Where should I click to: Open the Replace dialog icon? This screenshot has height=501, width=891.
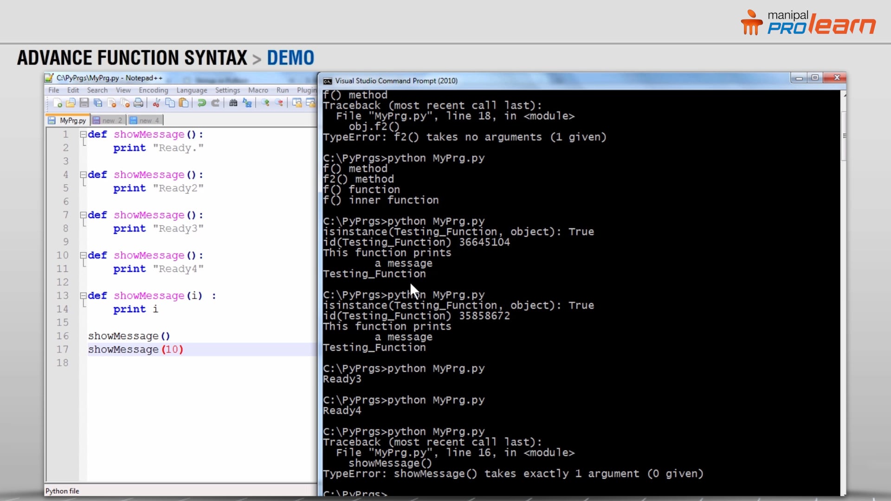(x=248, y=103)
